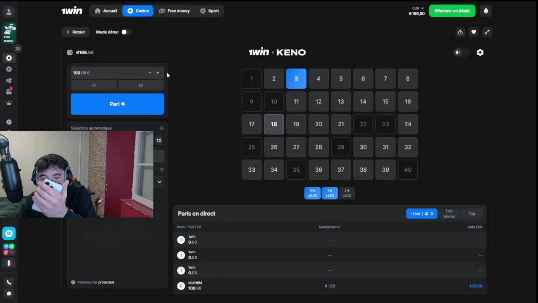Image resolution: width=538 pixels, height=303 pixels.
Task: Click the 1win logo
Action: [72, 11]
